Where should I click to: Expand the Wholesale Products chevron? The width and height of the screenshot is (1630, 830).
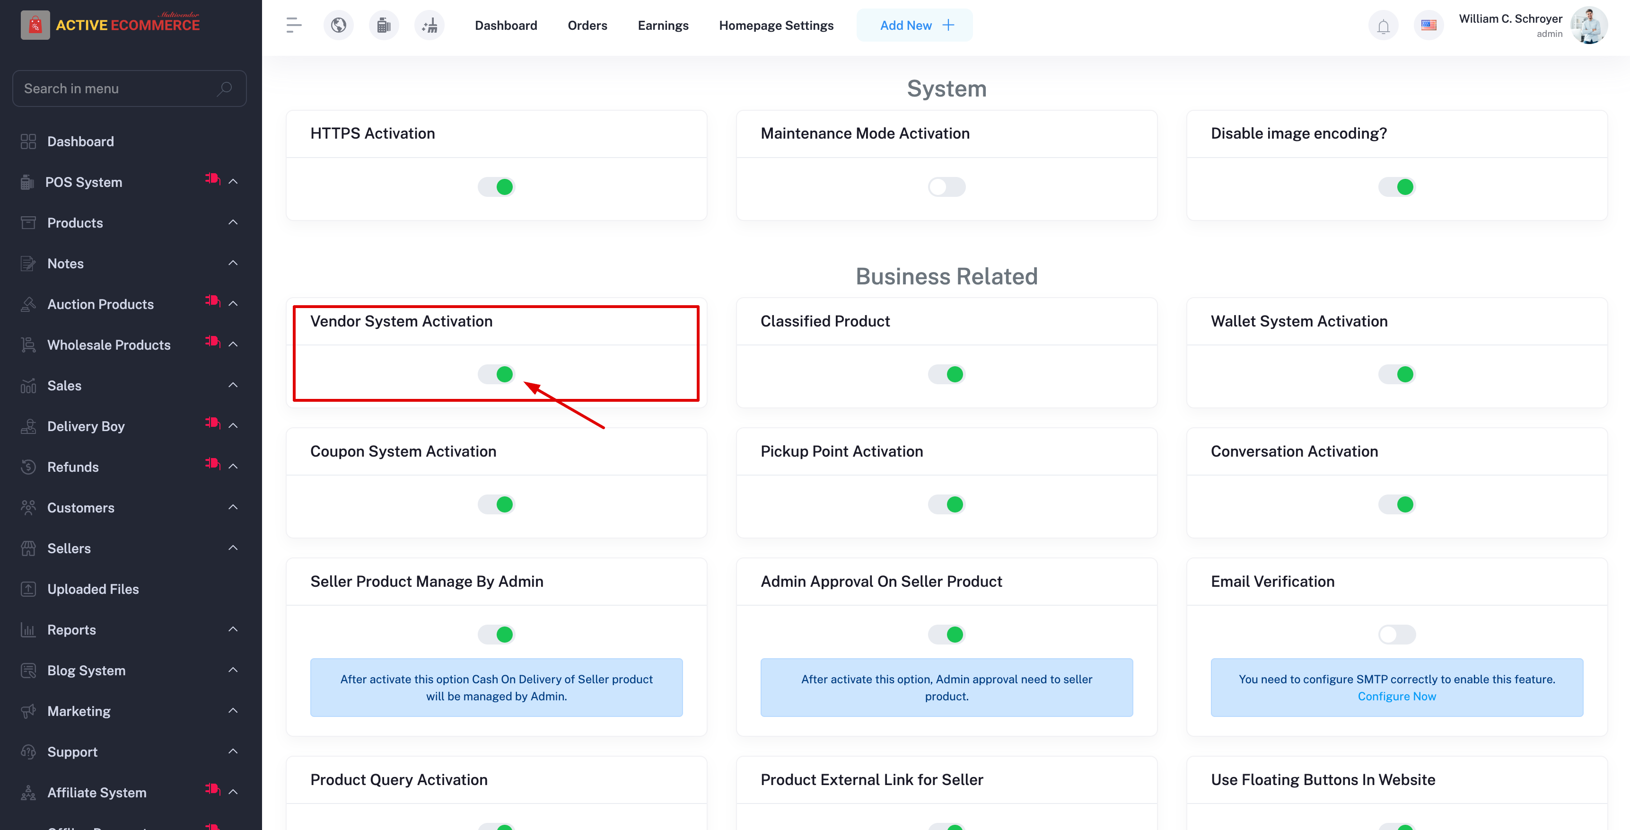coord(233,344)
